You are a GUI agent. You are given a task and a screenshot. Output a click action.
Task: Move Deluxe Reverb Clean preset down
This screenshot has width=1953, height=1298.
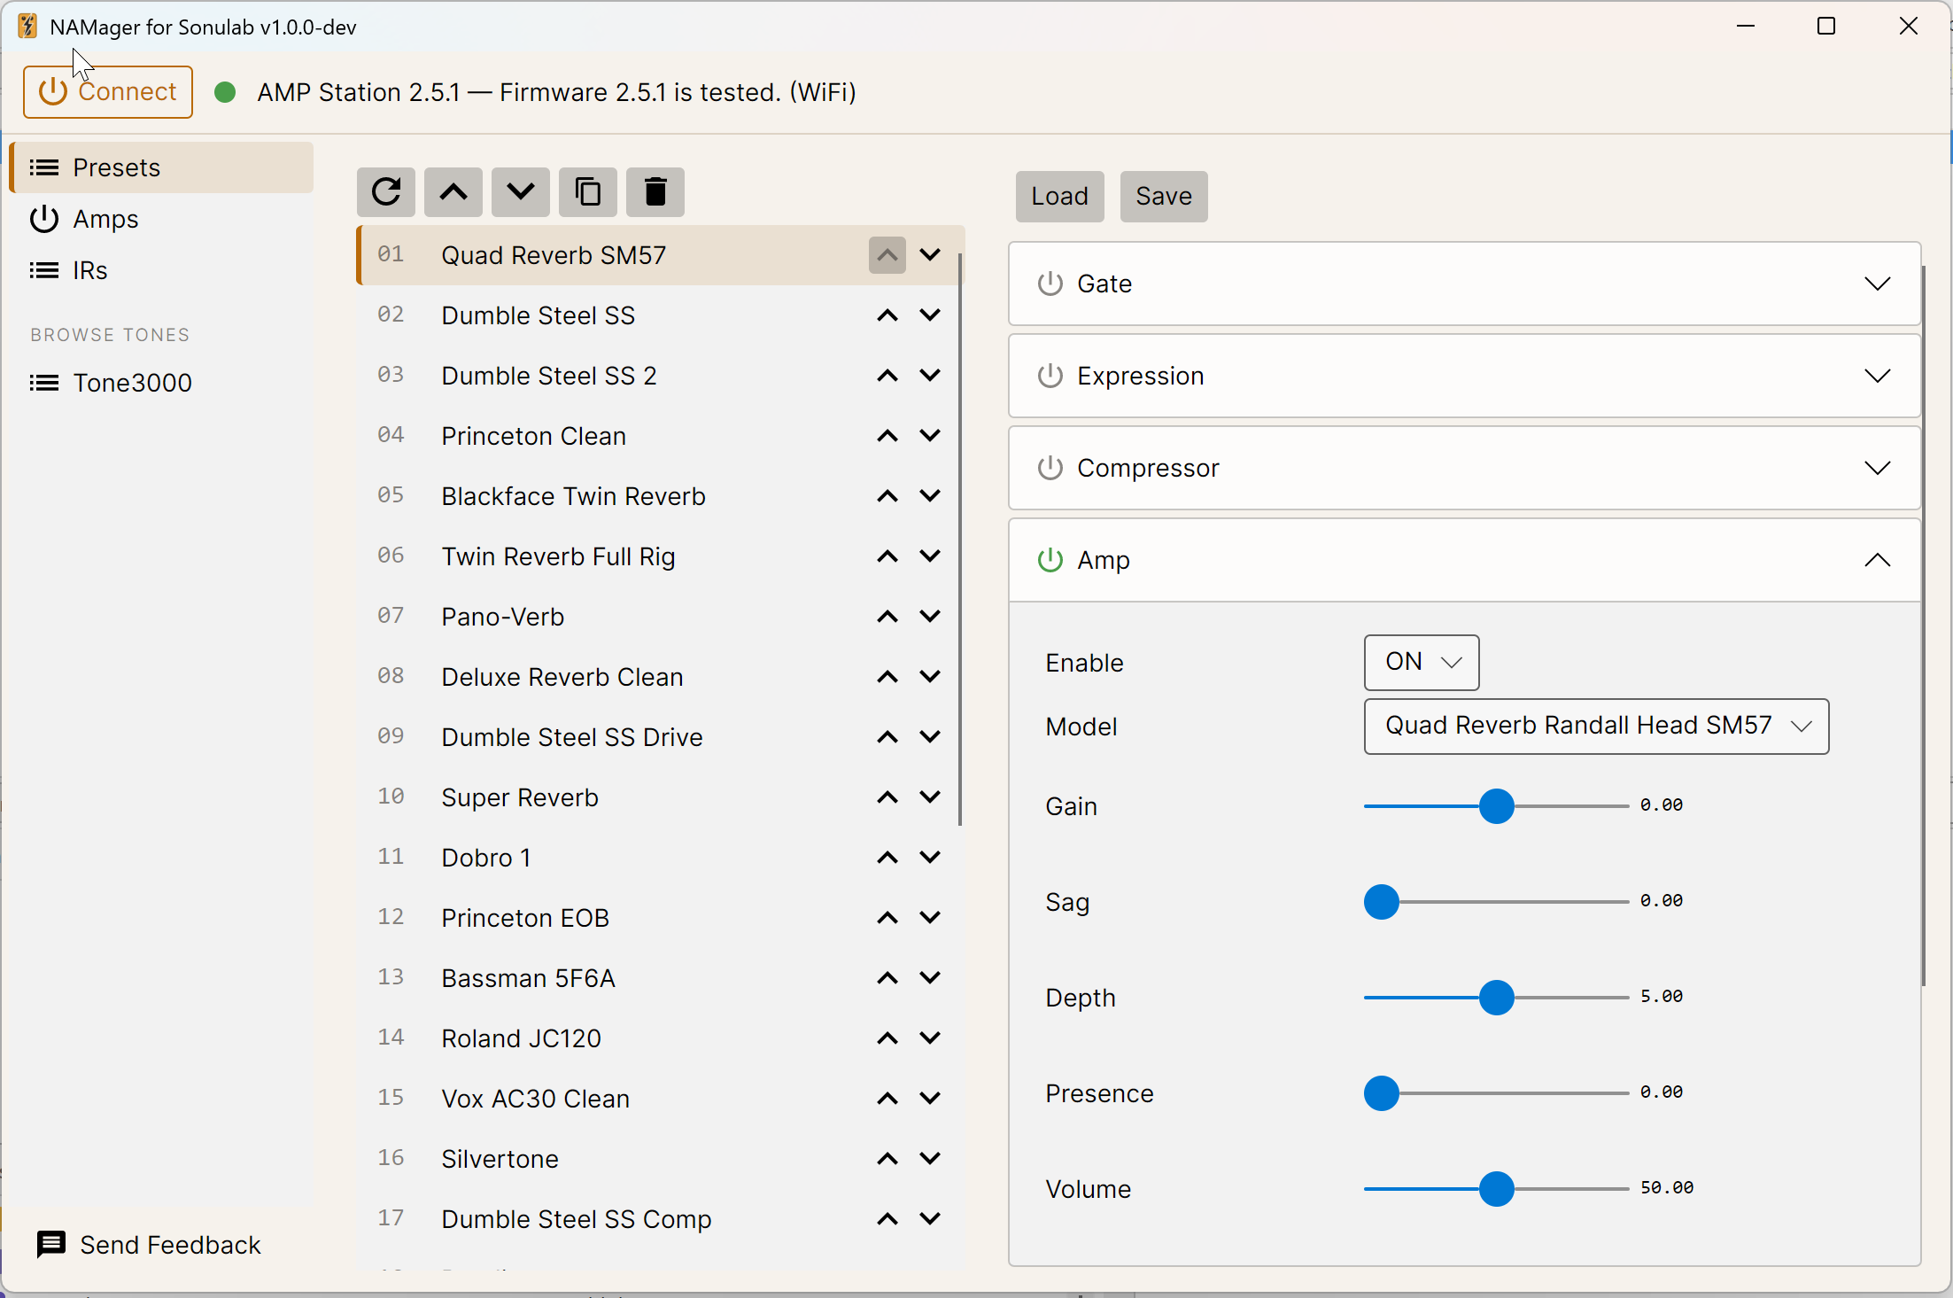(x=930, y=677)
